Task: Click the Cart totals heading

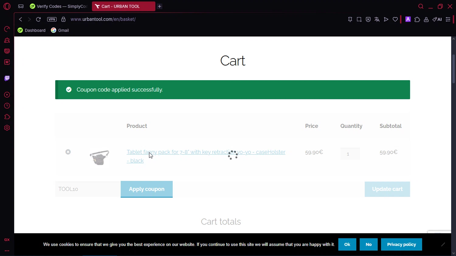Action: [x=221, y=222]
